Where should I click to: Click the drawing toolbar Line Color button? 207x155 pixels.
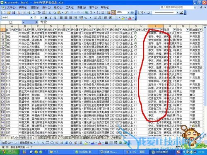pyautogui.click(x=93, y=143)
